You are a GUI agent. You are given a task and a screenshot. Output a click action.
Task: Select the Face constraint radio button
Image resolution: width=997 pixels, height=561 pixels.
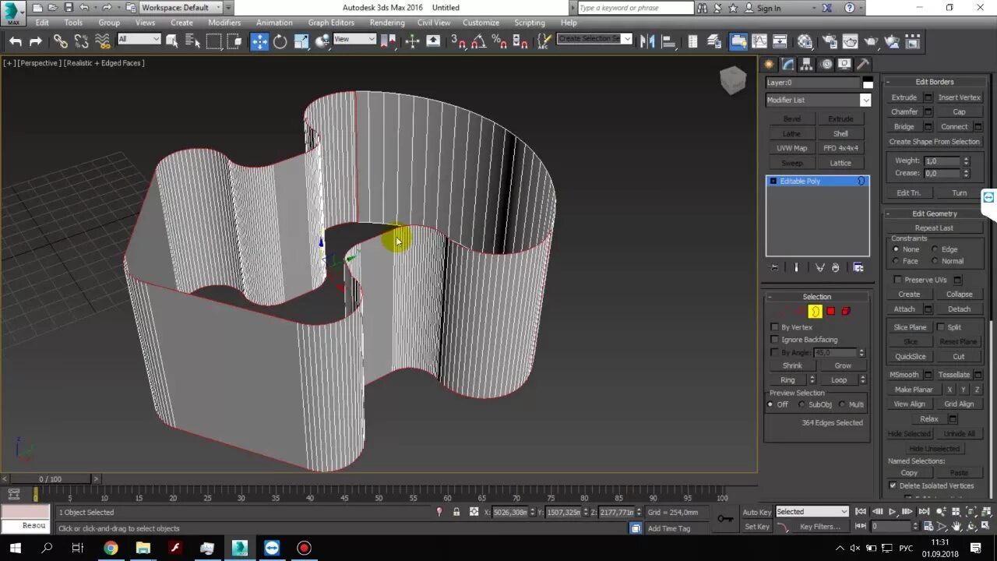tap(896, 261)
